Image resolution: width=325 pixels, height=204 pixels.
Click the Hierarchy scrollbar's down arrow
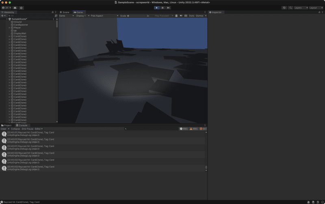(57, 122)
